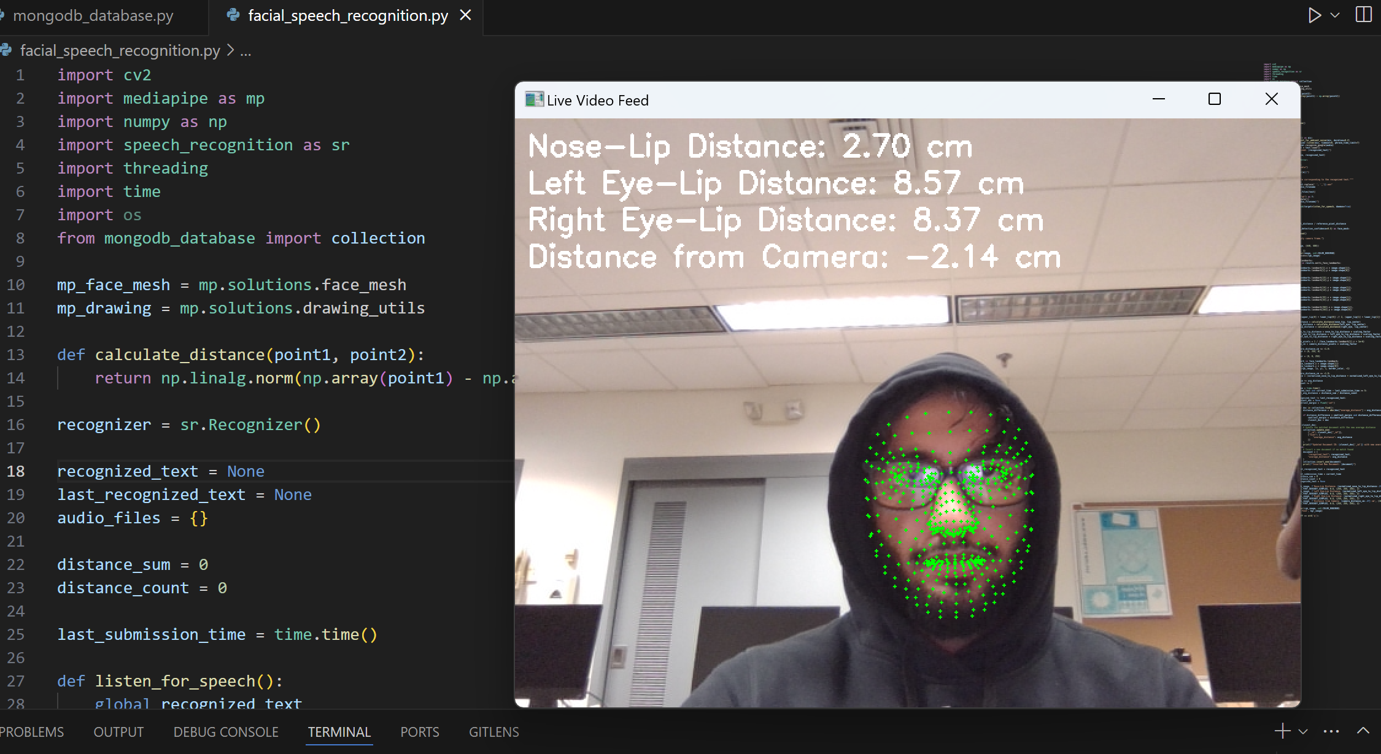Click Python icon on facial_speech_recognition.py tab

[233, 15]
